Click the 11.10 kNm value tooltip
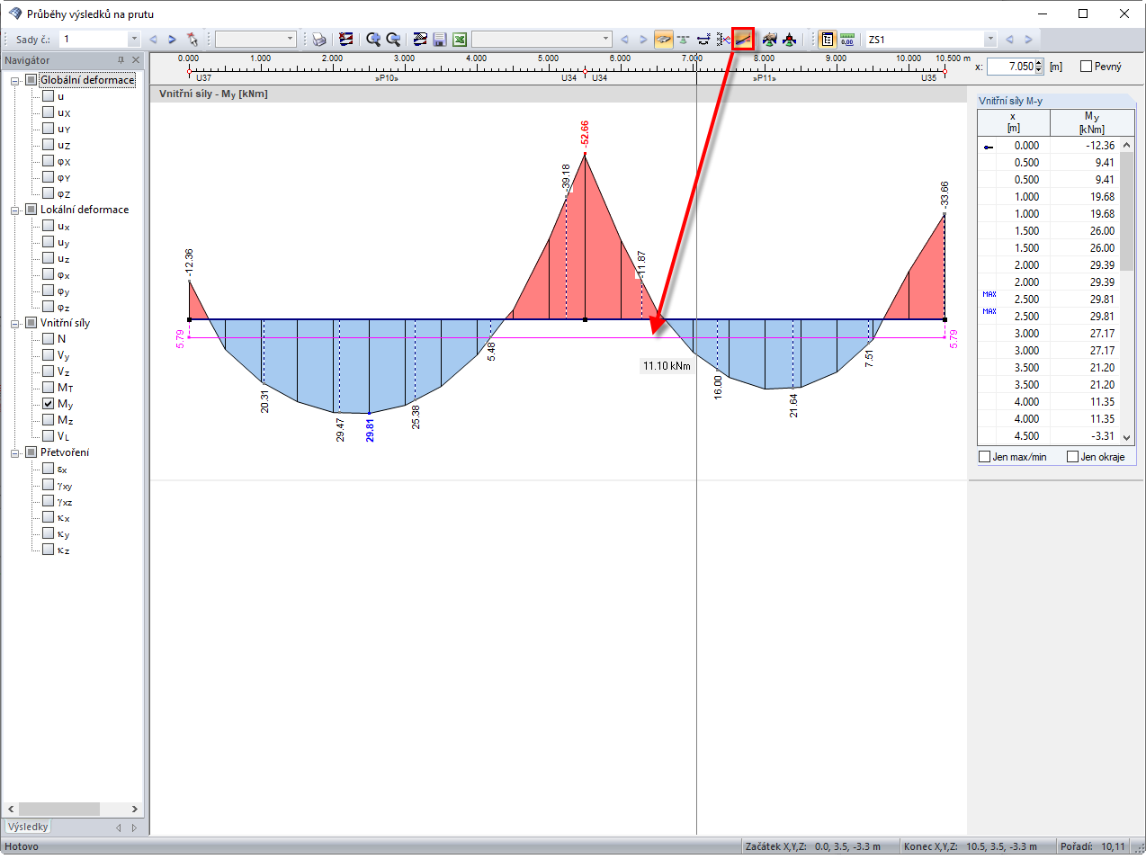Screen dimensions: 1146x859 coord(667,366)
